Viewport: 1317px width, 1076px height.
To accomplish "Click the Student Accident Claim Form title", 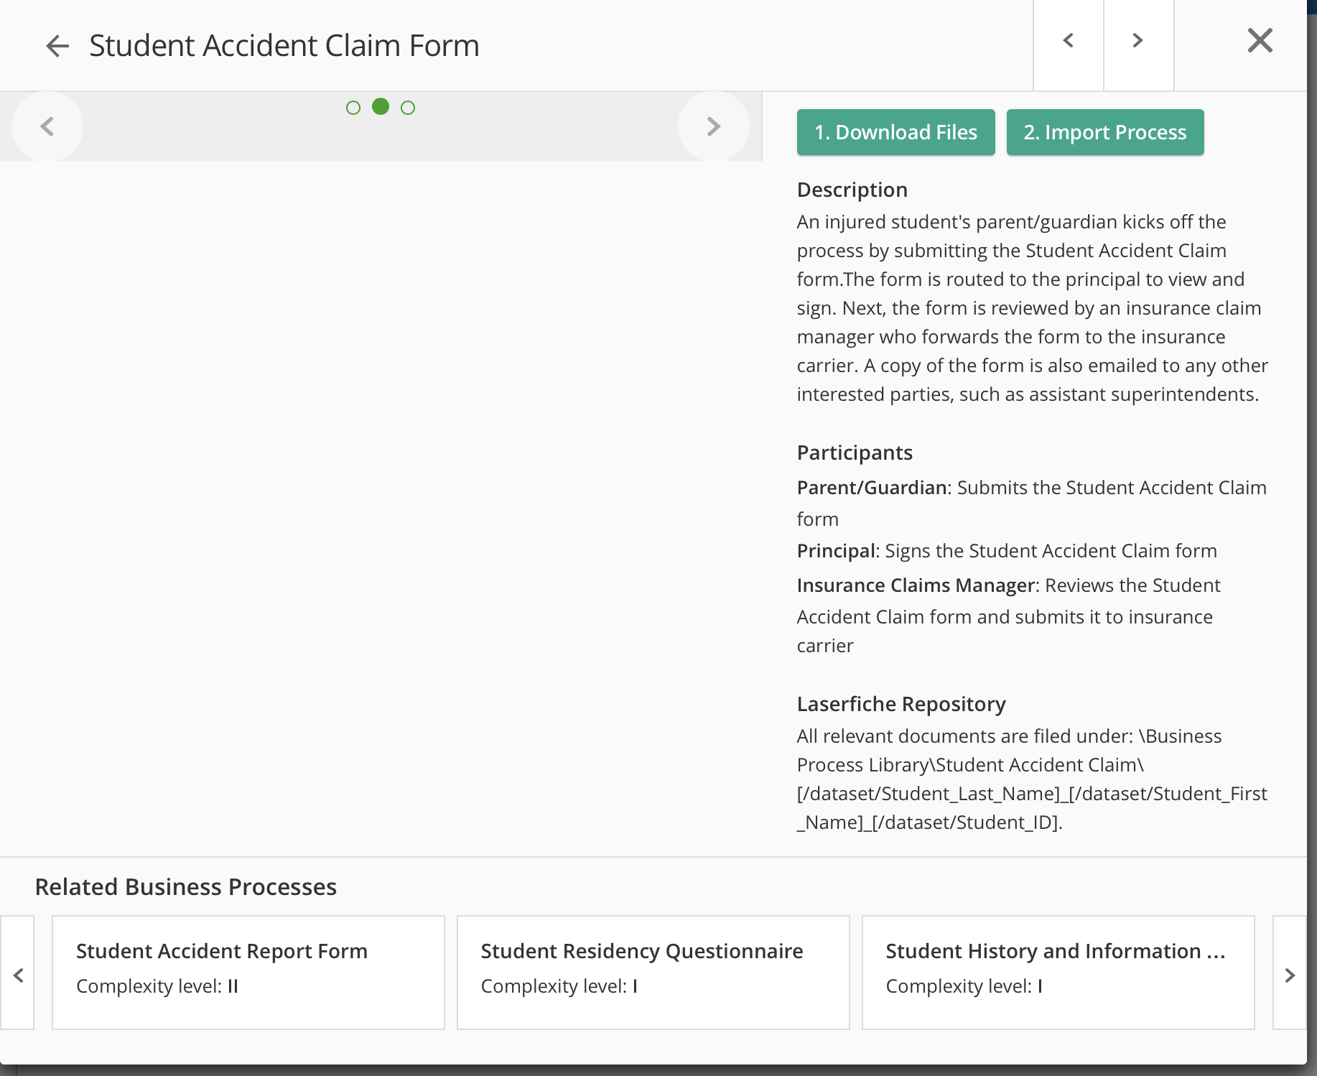I will [284, 46].
